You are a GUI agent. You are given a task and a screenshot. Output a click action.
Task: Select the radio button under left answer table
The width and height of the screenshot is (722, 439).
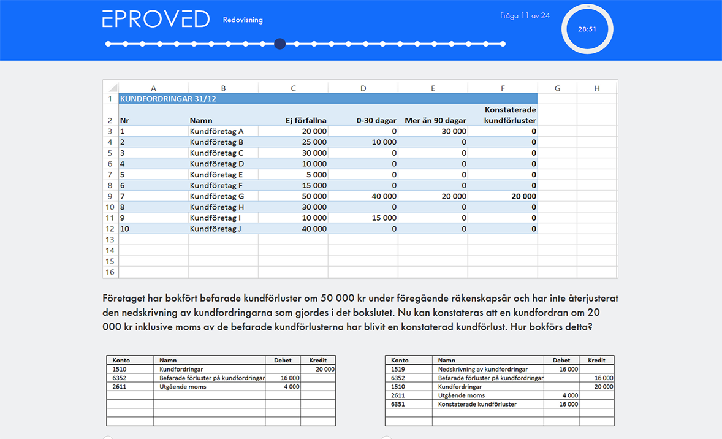click(x=108, y=437)
